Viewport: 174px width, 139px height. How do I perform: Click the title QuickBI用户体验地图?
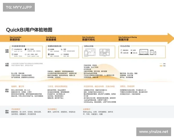[x=29, y=30]
